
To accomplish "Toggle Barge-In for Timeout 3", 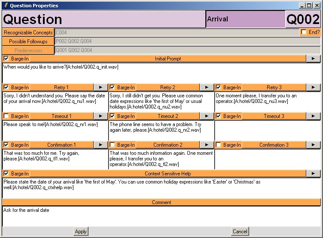I will point(218,116).
